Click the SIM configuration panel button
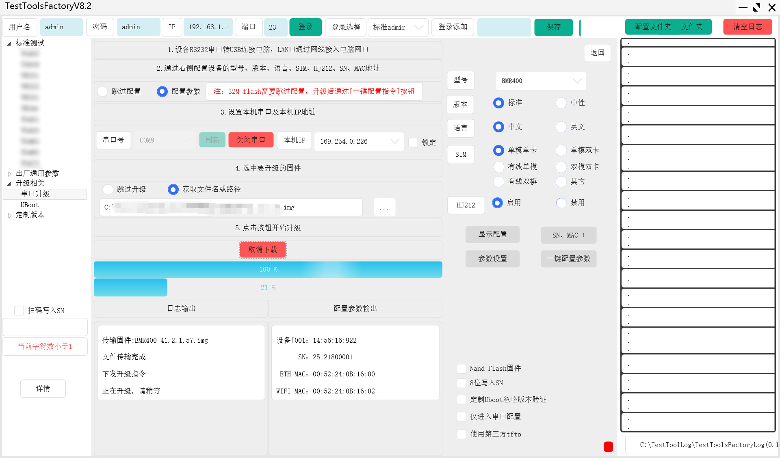Image resolution: width=780 pixels, height=458 pixels. coord(461,154)
